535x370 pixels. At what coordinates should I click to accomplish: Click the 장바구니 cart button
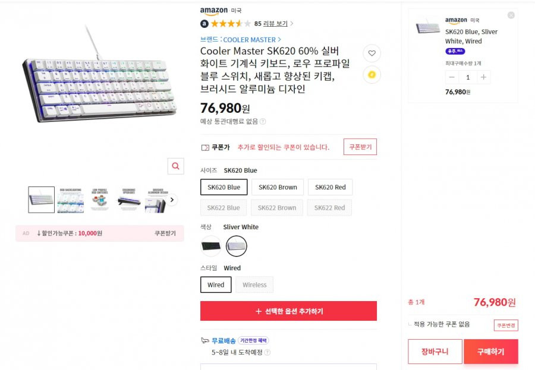pos(435,352)
